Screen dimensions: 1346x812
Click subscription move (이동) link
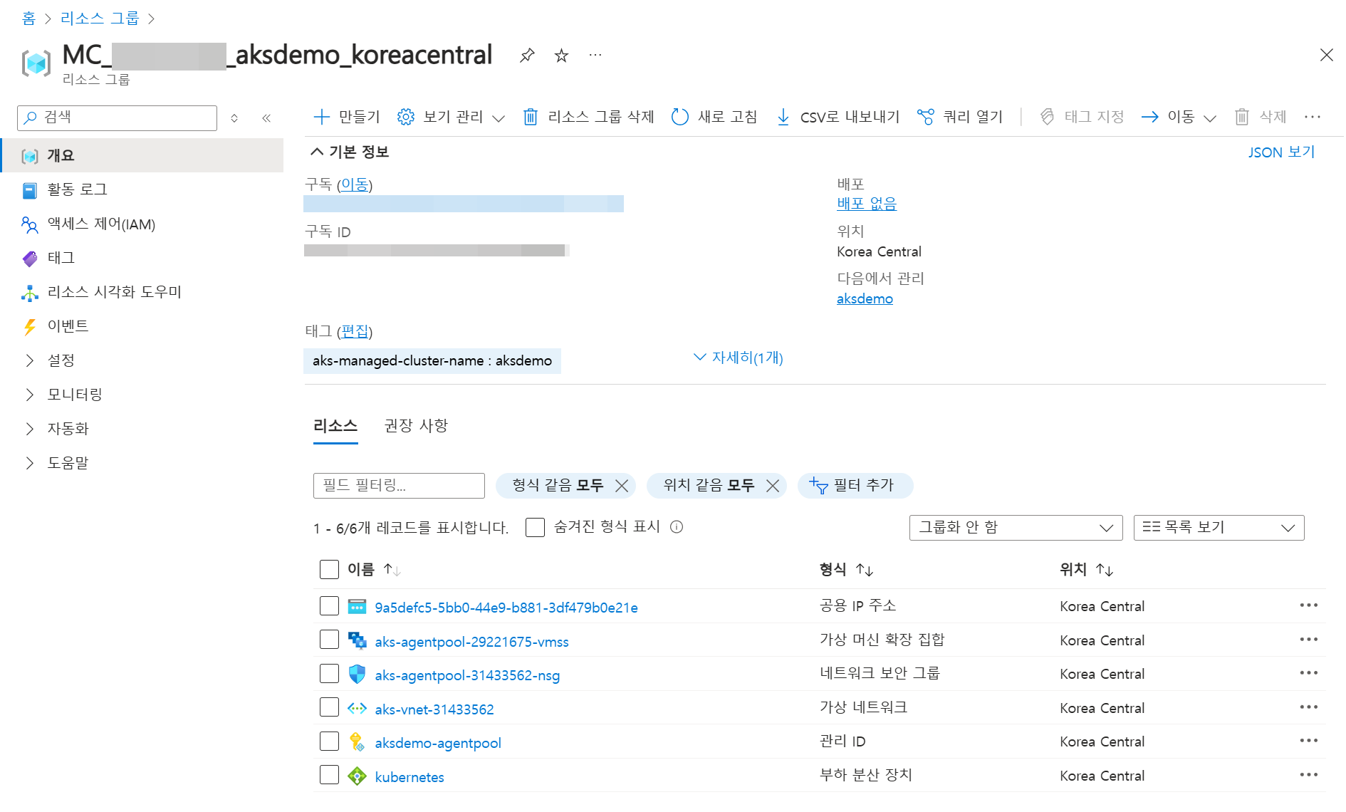coord(355,184)
